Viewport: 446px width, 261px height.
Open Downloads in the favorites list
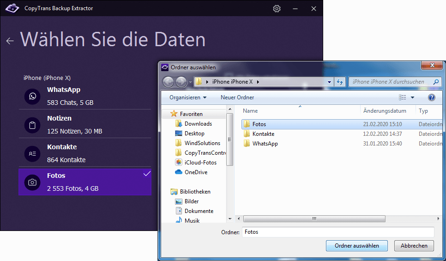tap(198, 123)
